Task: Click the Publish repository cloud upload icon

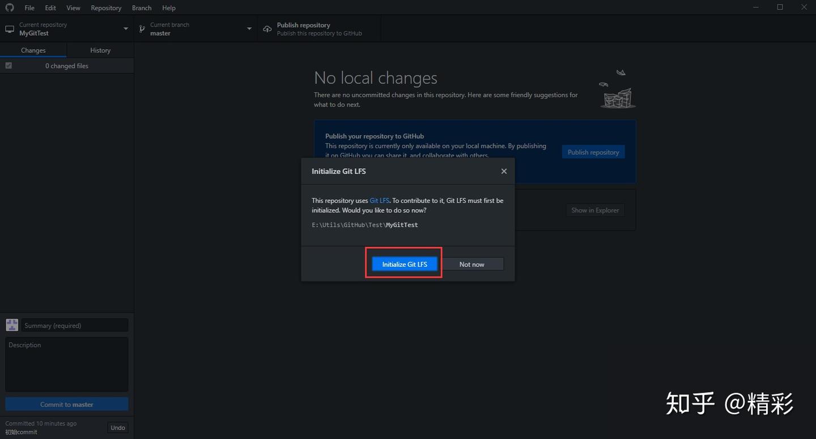Action: click(x=267, y=29)
